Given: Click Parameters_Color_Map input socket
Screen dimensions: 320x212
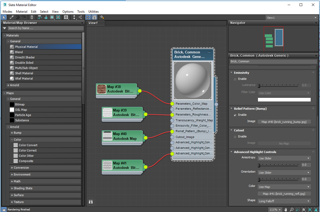Looking at the screenshot, I should pos(172,104).
